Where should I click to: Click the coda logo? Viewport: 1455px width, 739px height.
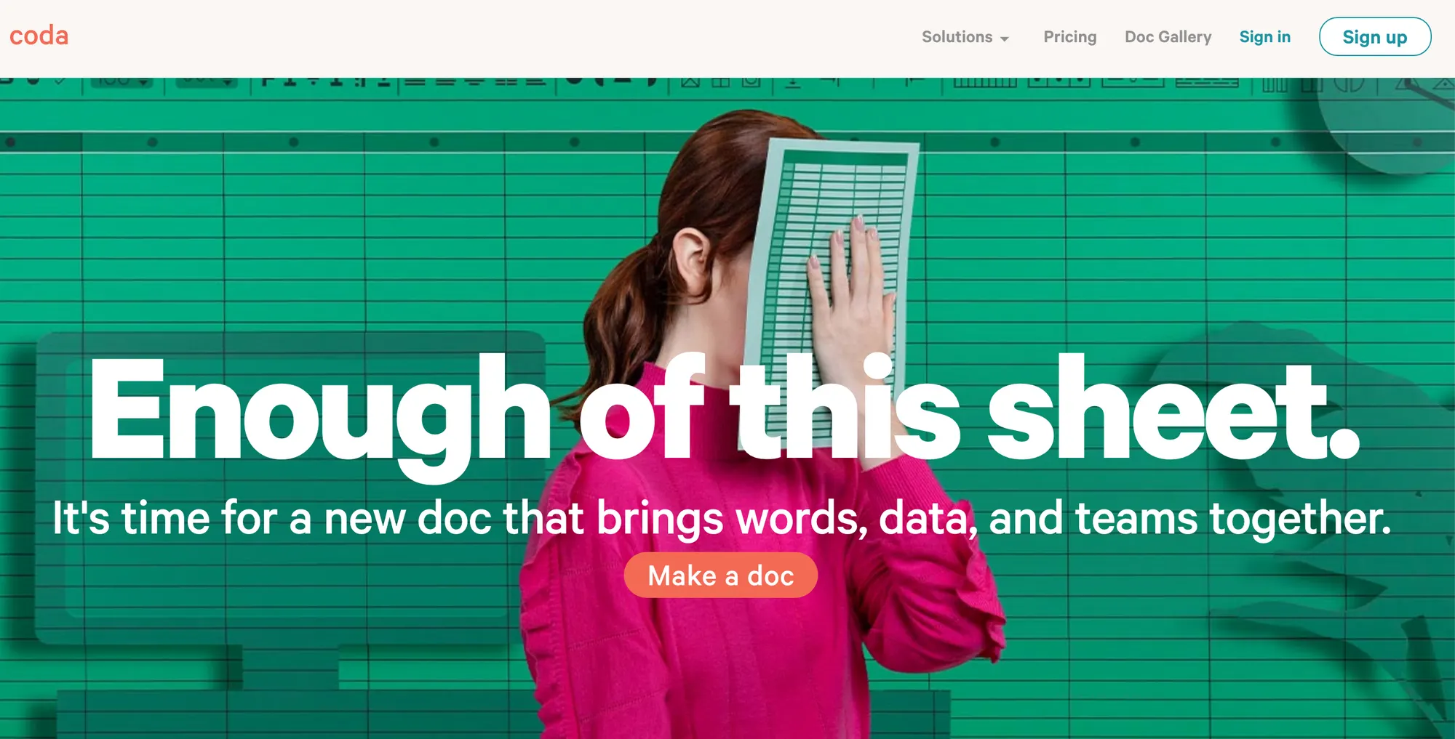click(x=39, y=36)
